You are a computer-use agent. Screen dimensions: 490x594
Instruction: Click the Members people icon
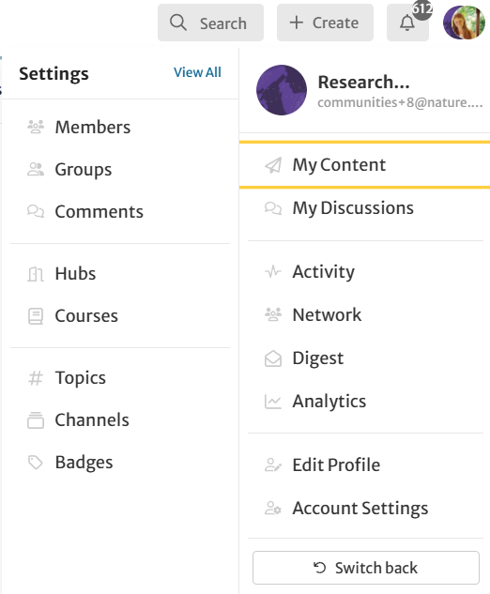(36, 127)
